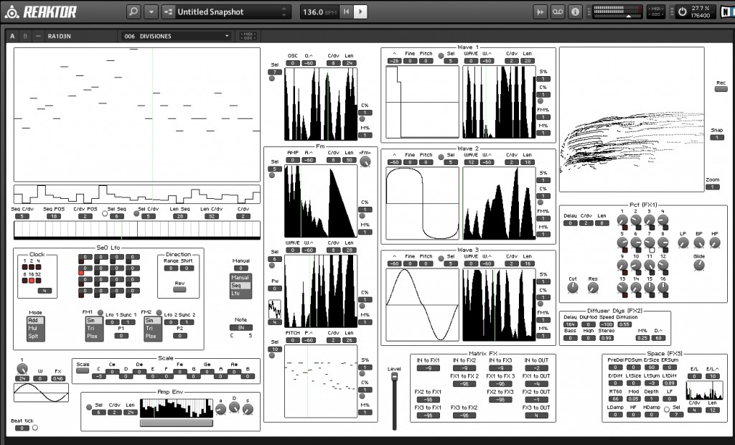Toggle the FM2 enable button

[159, 312]
